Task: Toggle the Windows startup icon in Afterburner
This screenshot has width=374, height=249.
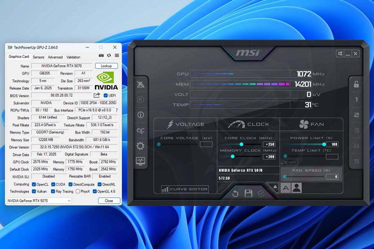Action: click(x=340, y=53)
